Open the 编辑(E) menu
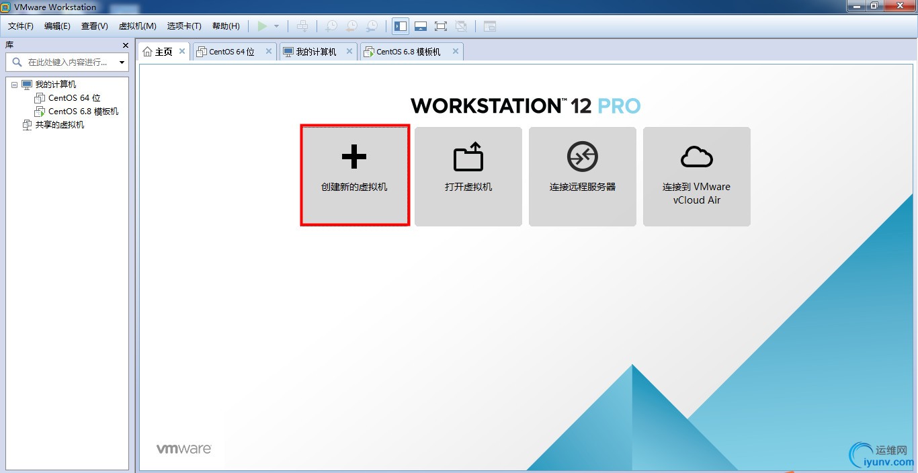The height and width of the screenshot is (473, 918). 57,26
